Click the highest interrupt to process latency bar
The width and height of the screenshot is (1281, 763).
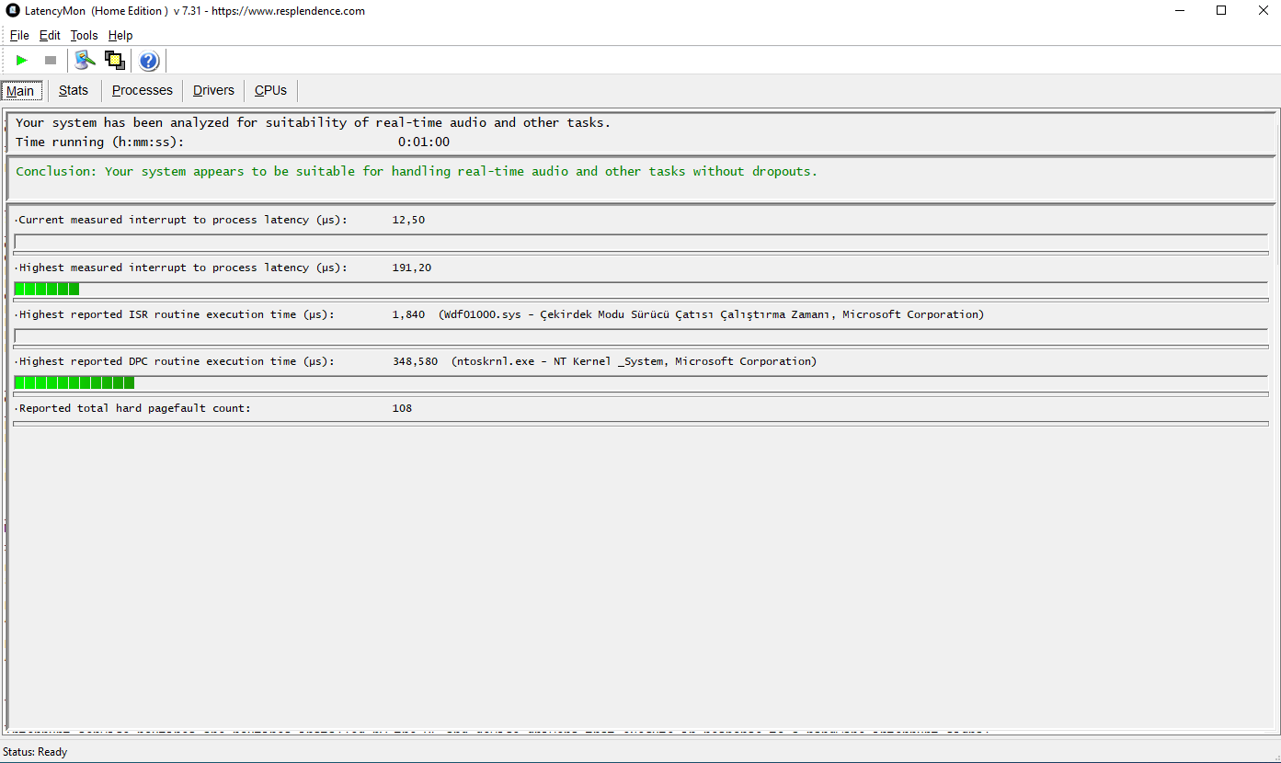(x=641, y=289)
